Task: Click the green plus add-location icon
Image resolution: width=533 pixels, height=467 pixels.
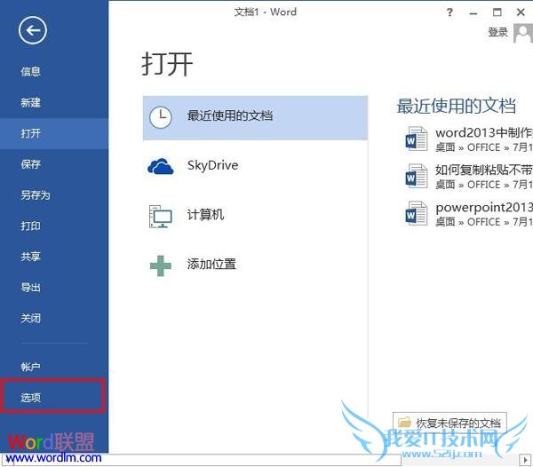Action: (x=161, y=265)
